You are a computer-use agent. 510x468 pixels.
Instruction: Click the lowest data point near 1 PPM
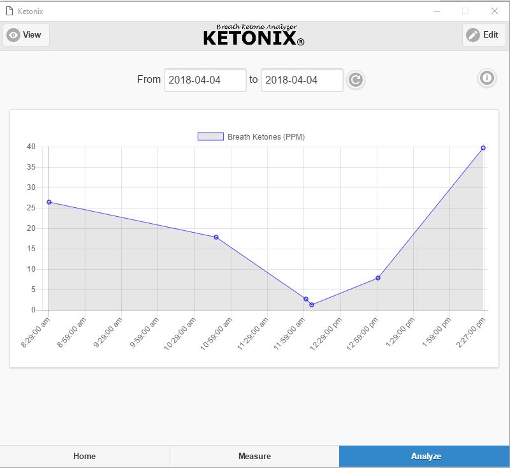(x=312, y=305)
